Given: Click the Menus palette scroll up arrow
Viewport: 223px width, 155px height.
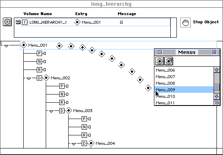Looking at the screenshot, I should point(216,70).
